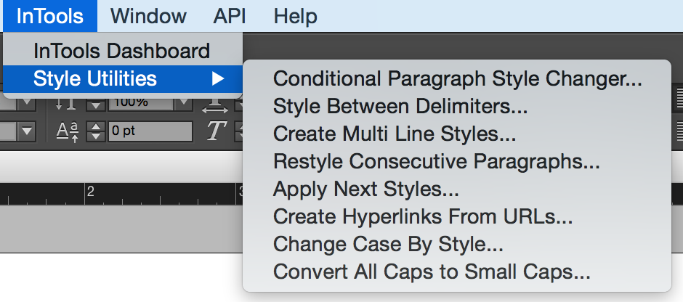Click the skew italic T icon
The image size is (683, 302).
tap(216, 131)
